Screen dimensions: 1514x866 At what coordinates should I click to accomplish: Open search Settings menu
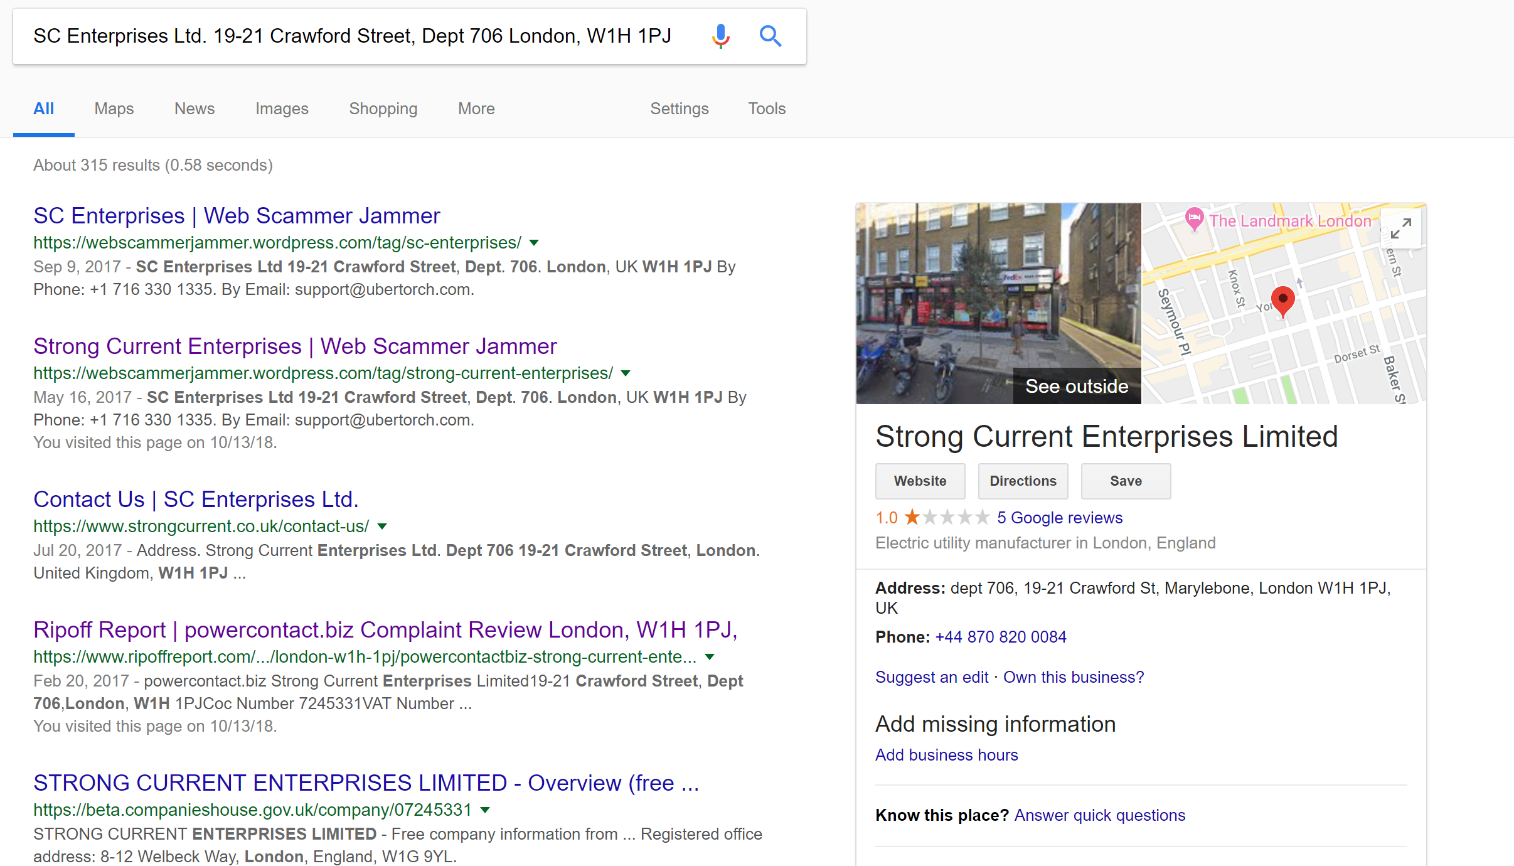click(680, 109)
